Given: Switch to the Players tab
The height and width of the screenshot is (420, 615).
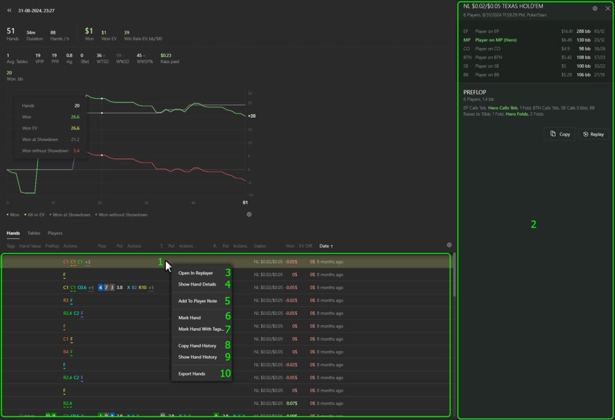Looking at the screenshot, I should pyautogui.click(x=55, y=233).
